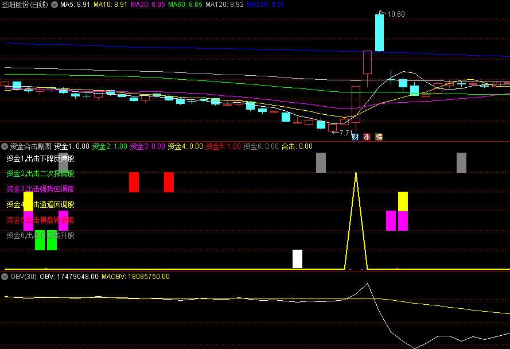
Task: Click the 资金3,出击强势回调股 legend line
Action: 40,189
